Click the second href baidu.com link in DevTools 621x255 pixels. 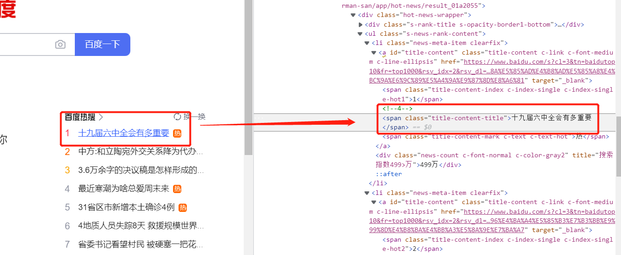(492, 221)
